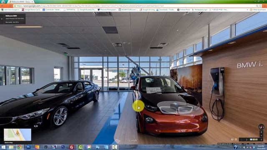Click the help icon beside the gear
Viewport: 267px width, 150px height.
pyautogui.click(x=232, y=139)
